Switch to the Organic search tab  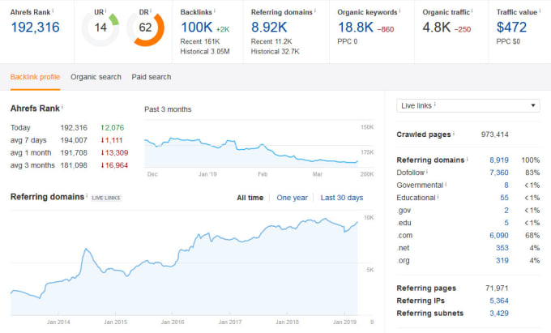(96, 77)
